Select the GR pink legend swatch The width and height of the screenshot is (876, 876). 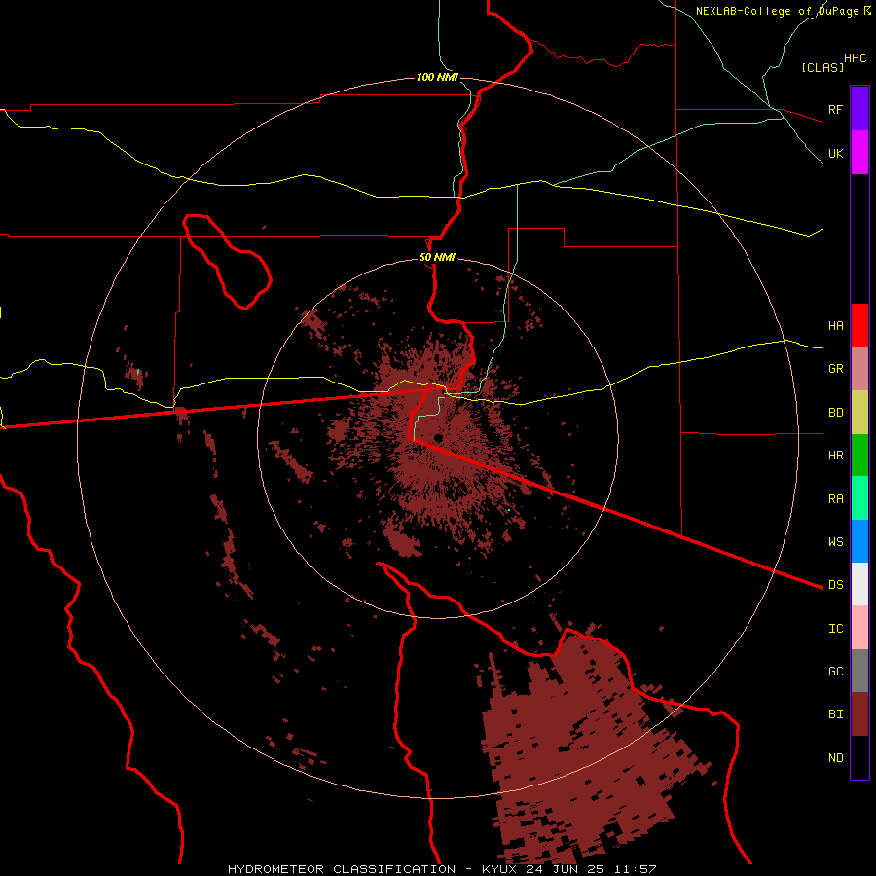pyautogui.click(x=859, y=369)
